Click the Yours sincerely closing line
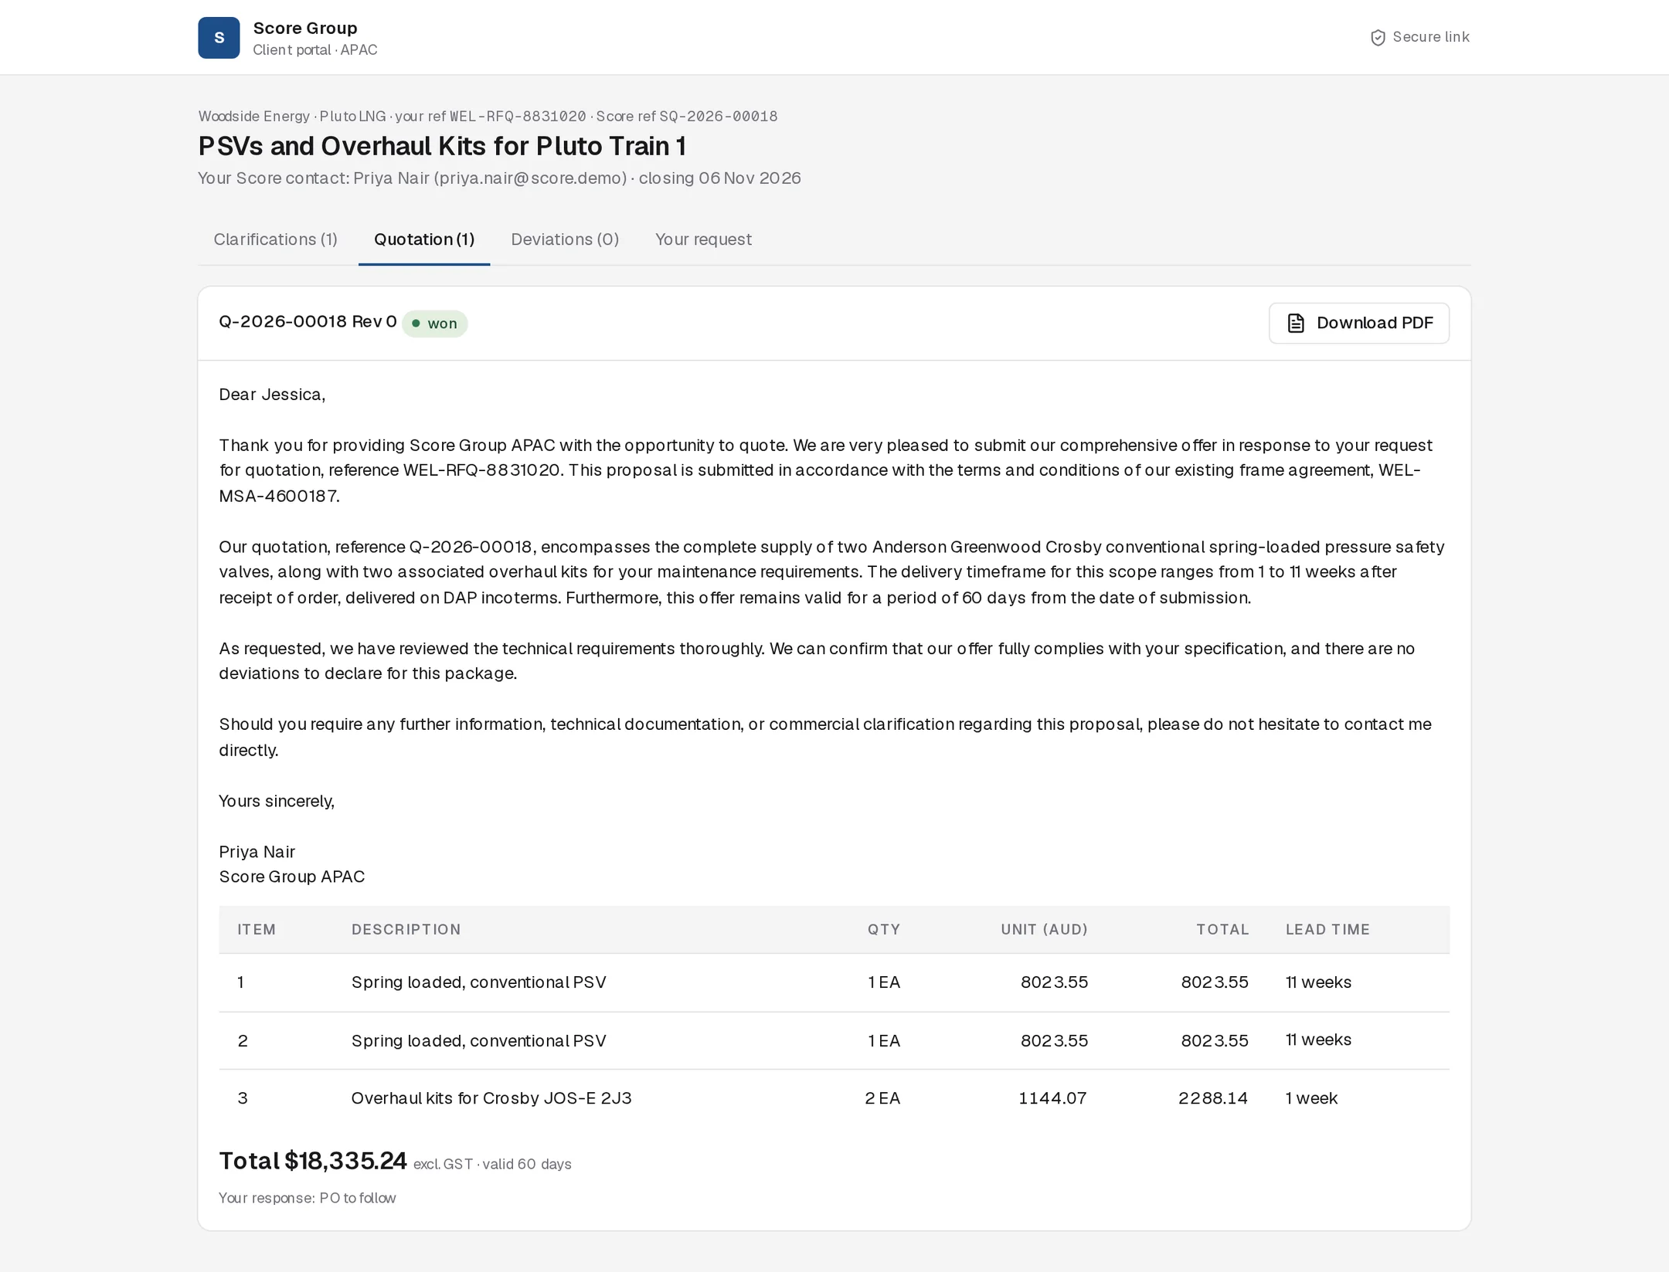The image size is (1669, 1272). tap(277, 802)
